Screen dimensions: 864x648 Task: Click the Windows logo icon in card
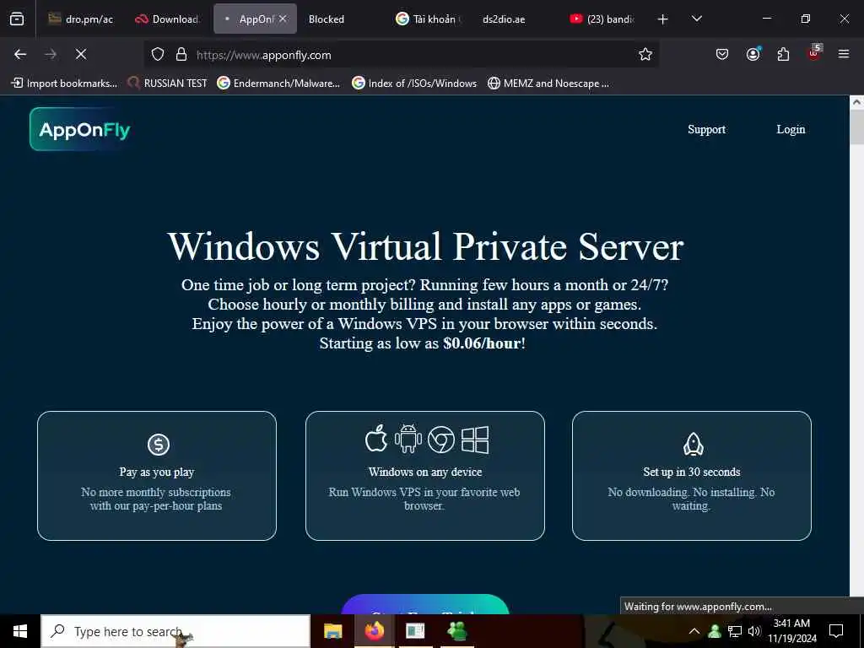[x=475, y=439]
